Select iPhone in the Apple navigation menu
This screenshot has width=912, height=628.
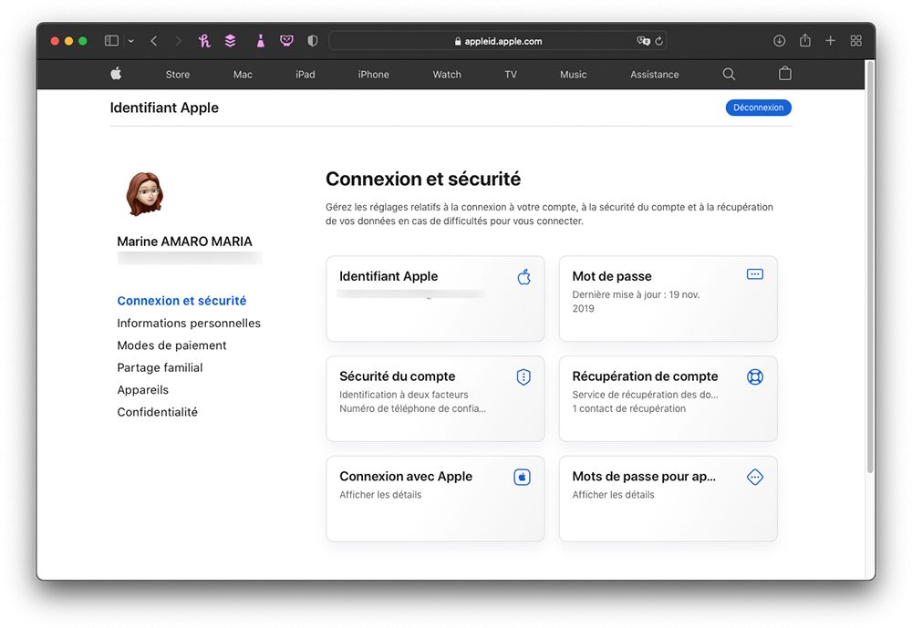coord(373,74)
